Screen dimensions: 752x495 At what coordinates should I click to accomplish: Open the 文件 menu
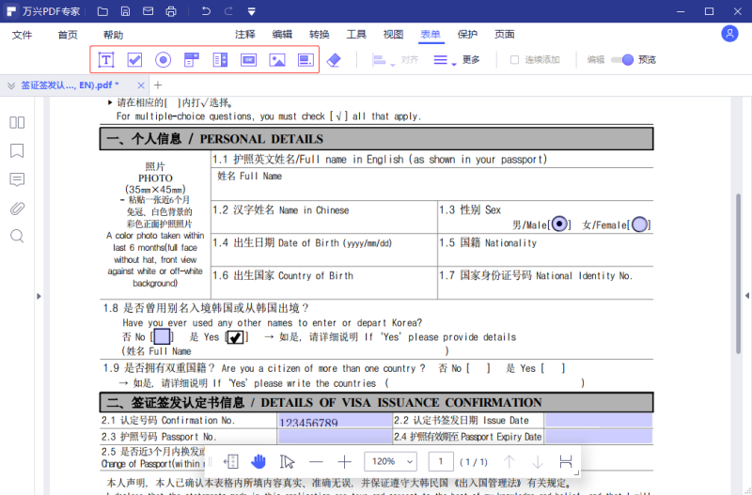tap(22, 35)
